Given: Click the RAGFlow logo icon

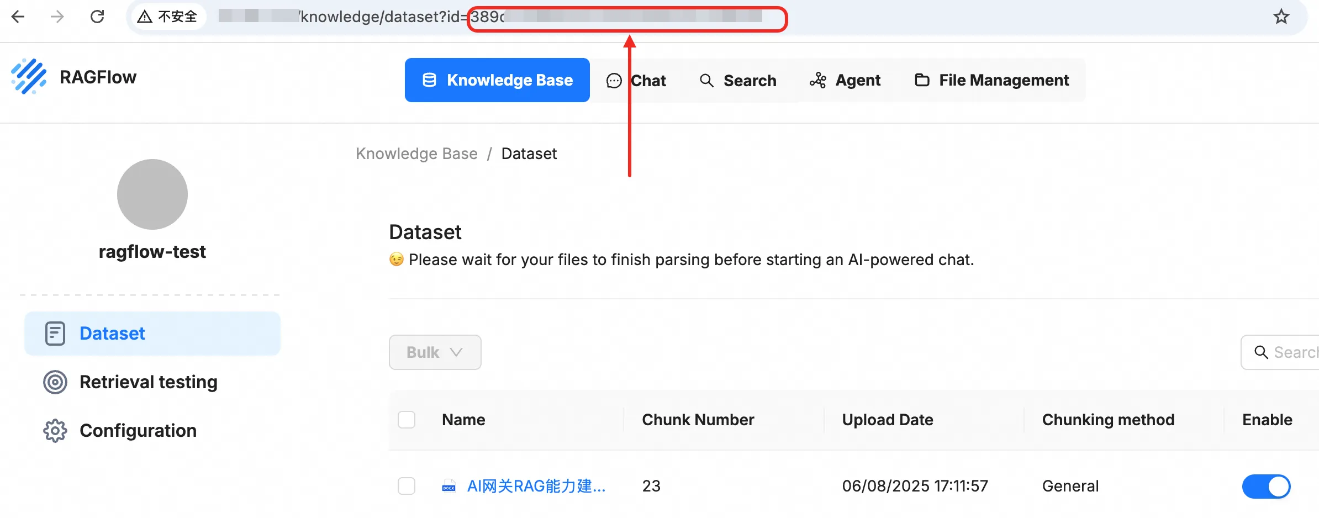Looking at the screenshot, I should pyautogui.click(x=29, y=77).
